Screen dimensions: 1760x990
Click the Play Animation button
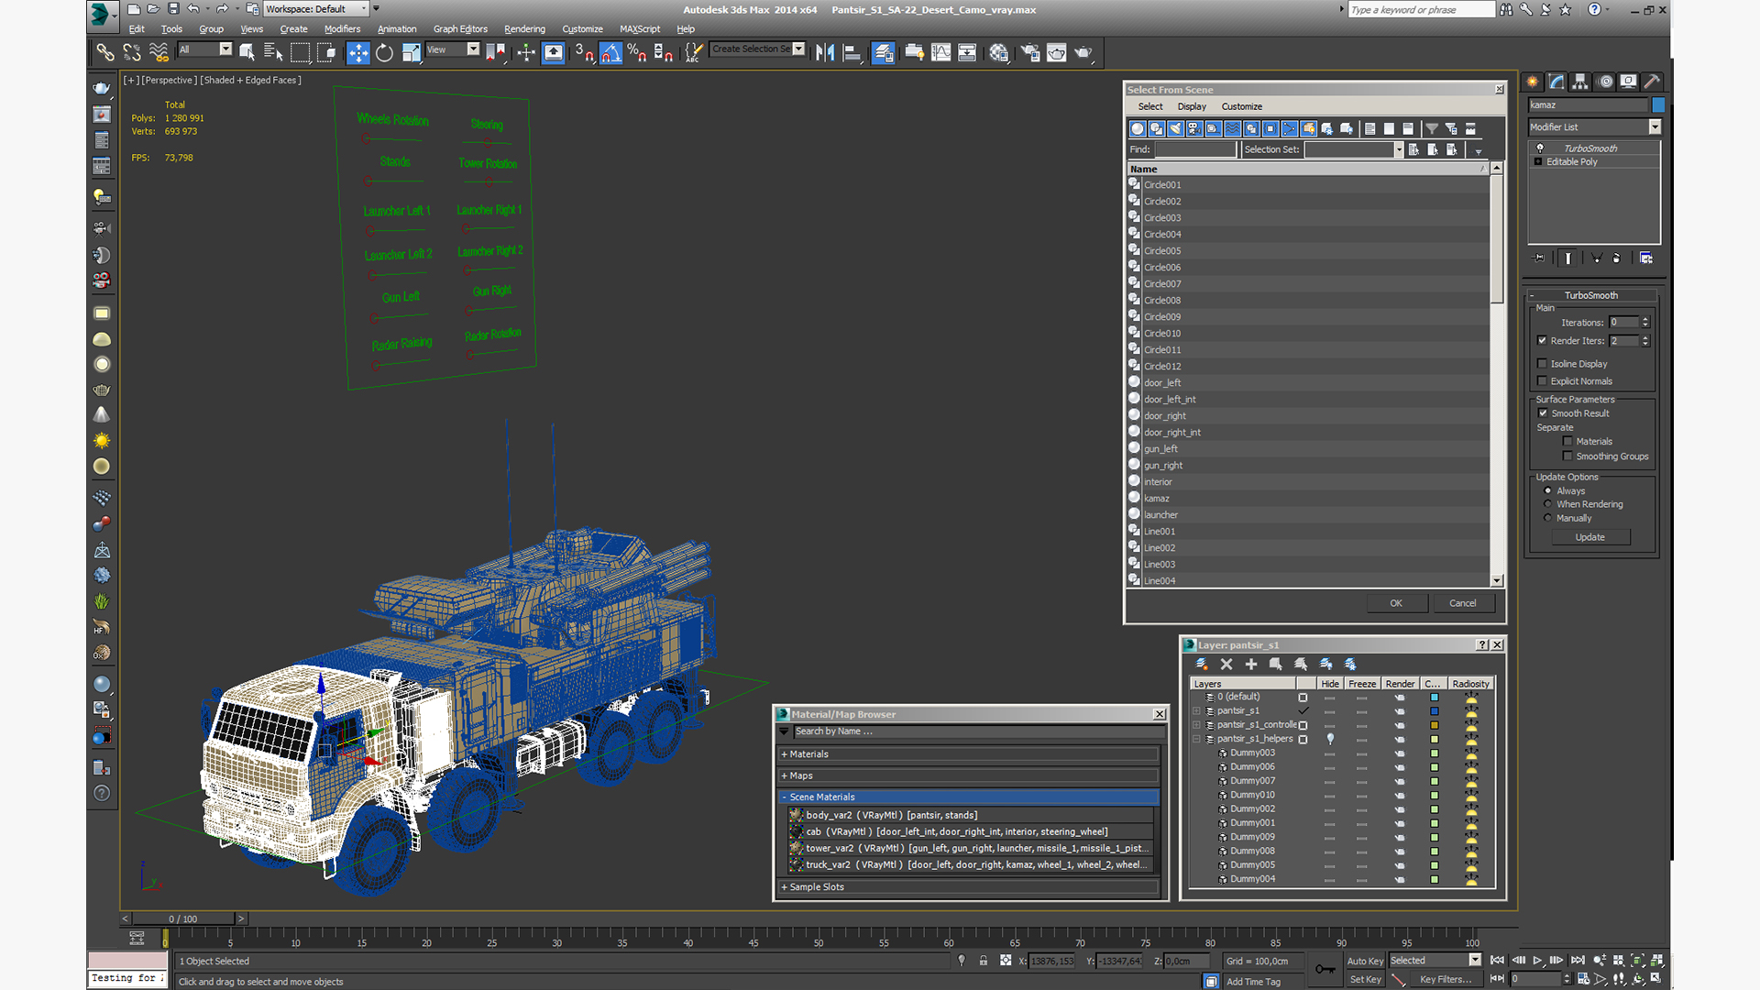(x=1537, y=960)
